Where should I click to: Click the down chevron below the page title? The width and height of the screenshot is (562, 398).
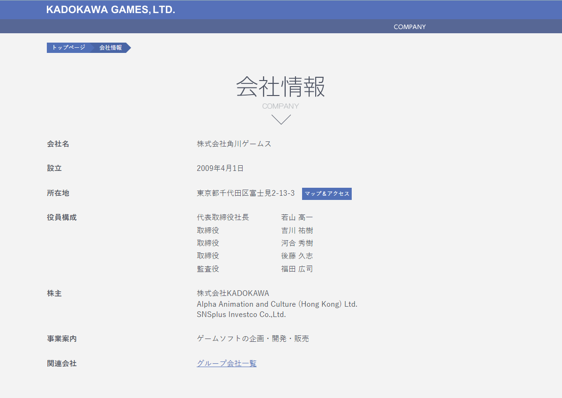[x=281, y=119]
